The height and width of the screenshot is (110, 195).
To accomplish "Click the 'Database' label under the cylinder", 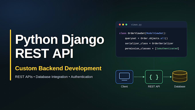I will tap(180, 86).
